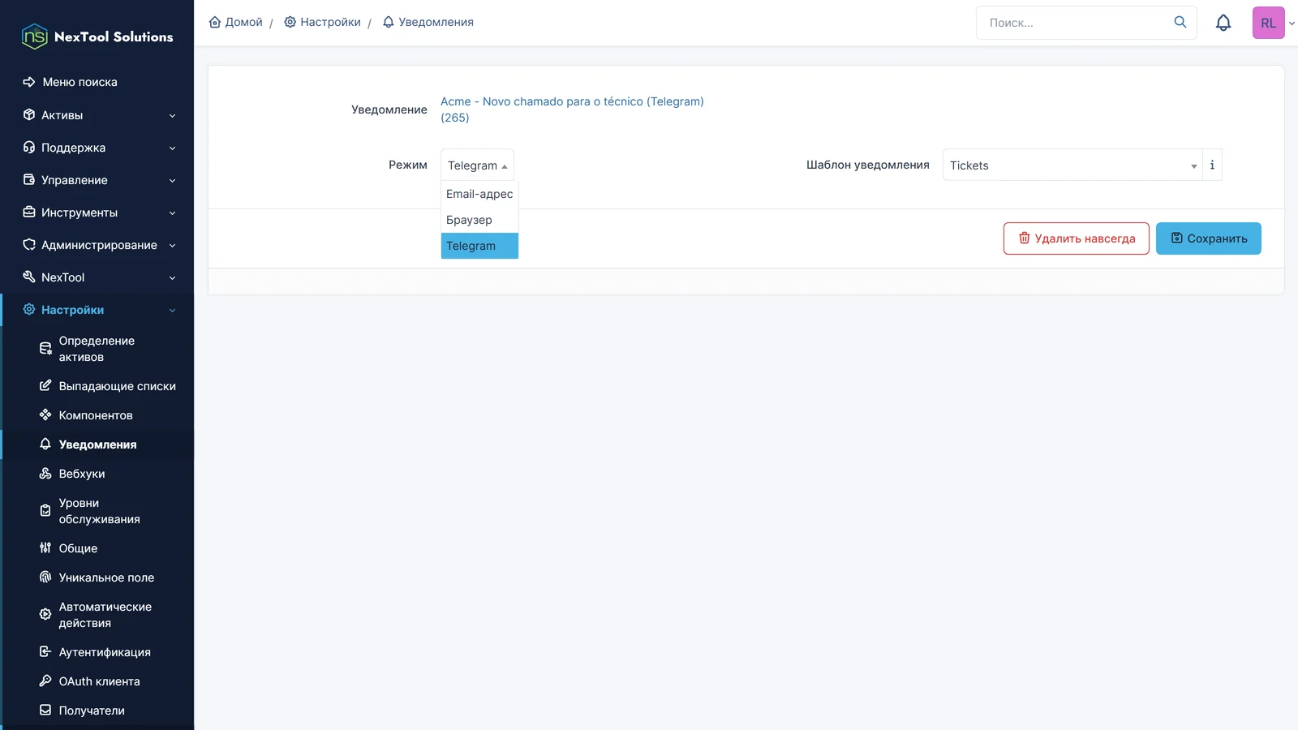The height and width of the screenshot is (730, 1298).
Task: Click the Компонентов icon in sidebar
Action: 45,414
